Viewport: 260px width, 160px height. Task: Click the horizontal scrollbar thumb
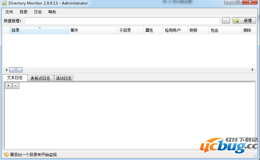point(16,70)
